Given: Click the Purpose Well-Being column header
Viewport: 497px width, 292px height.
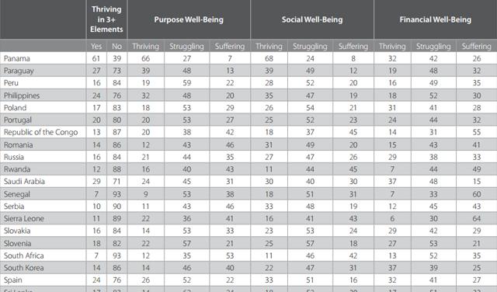Looking at the screenshot, I should coord(189,19).
